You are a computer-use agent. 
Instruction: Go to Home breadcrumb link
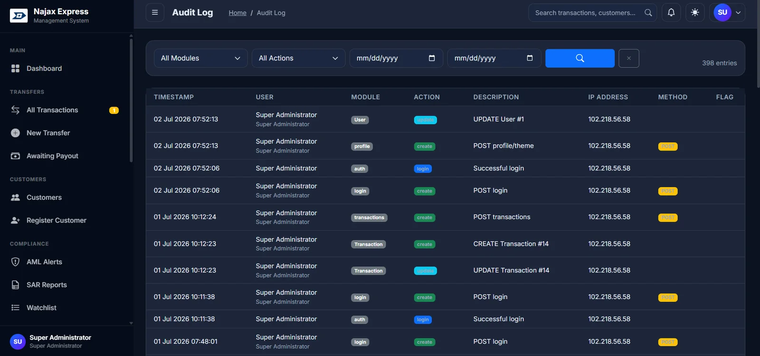point(237,13)
